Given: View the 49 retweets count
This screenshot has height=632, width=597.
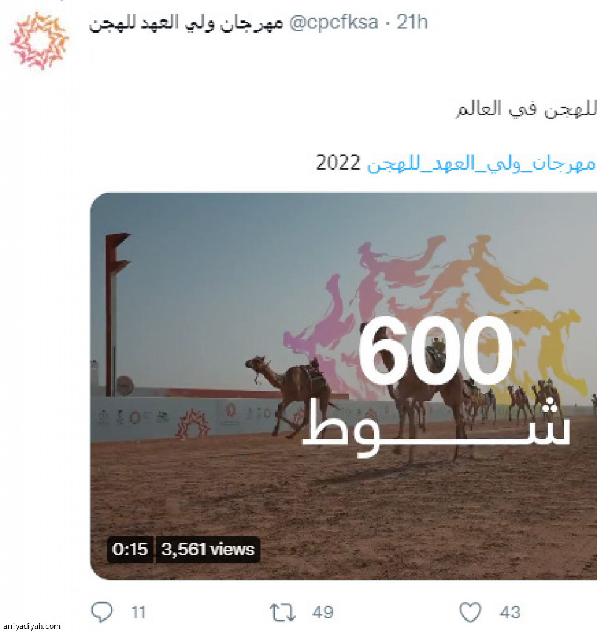Looking at the screenshot, I should coord(322,613).
